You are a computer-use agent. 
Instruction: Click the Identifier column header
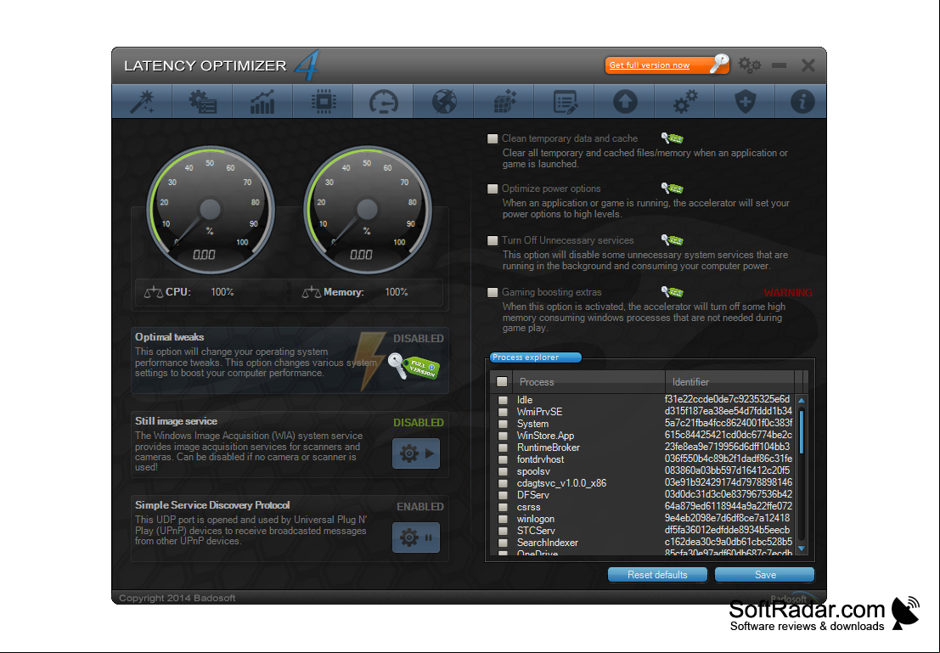click(x=729, y=382)
